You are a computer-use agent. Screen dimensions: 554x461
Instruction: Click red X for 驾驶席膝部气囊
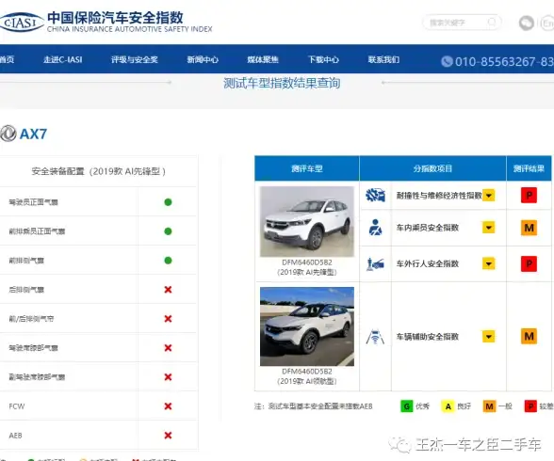click(168, 348)
